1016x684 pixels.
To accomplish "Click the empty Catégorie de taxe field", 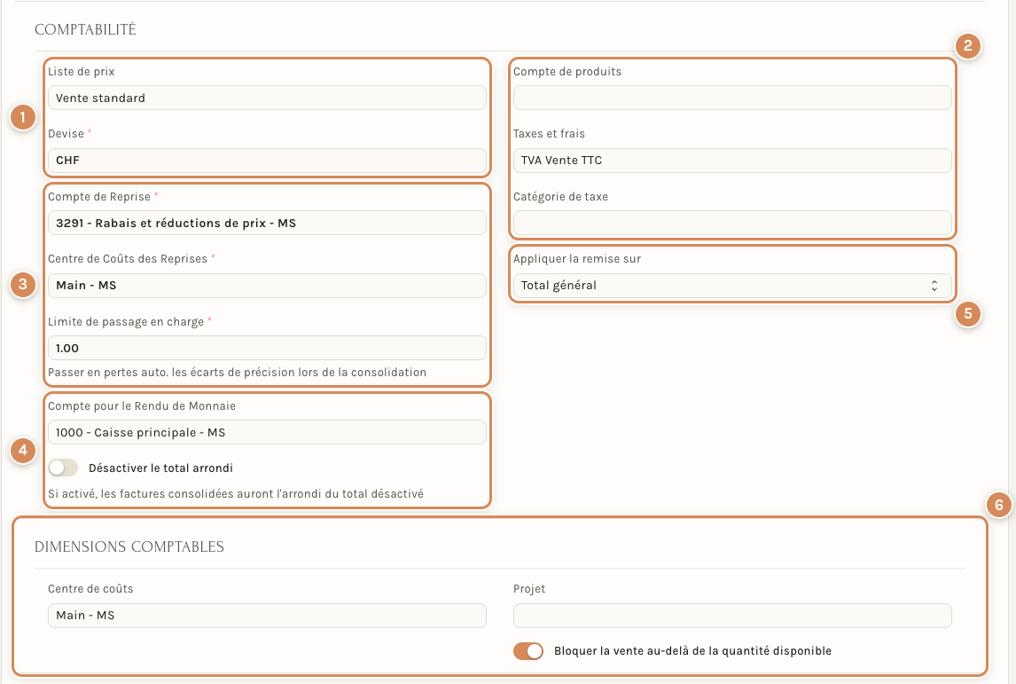I will 732,223.
